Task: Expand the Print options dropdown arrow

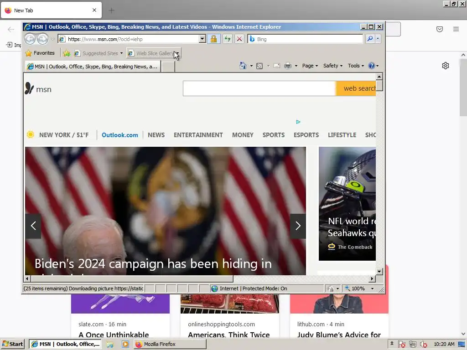Action: coord(296,66)
